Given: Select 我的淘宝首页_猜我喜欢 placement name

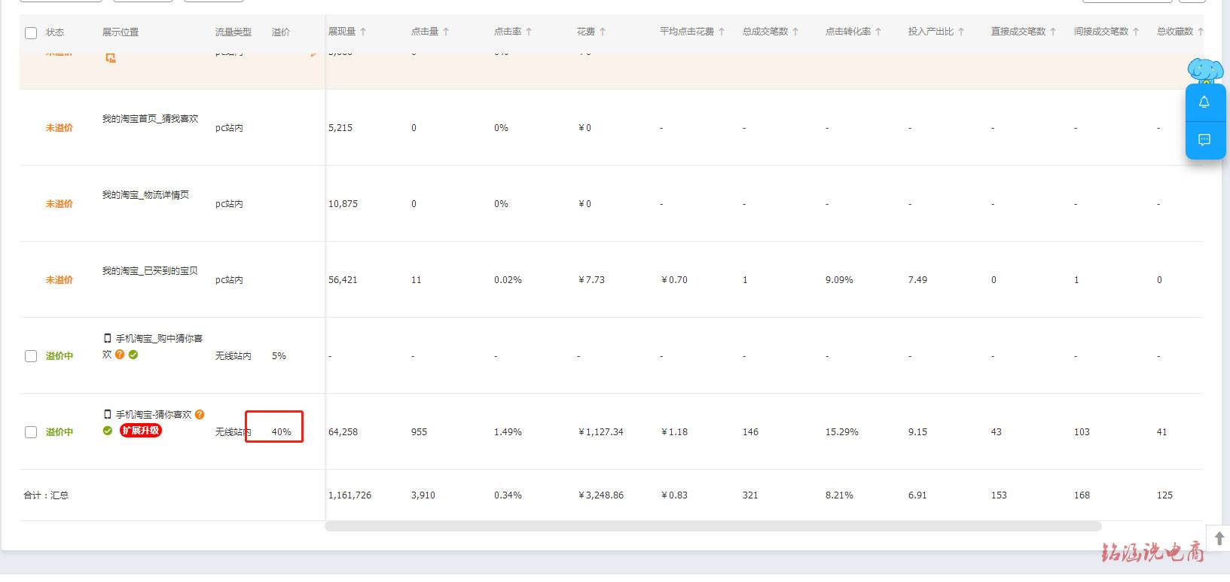Looking at the screenshot, I should point(151,119).
